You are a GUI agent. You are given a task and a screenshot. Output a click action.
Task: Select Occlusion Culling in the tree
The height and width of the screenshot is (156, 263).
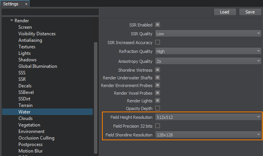pos(36,138)
